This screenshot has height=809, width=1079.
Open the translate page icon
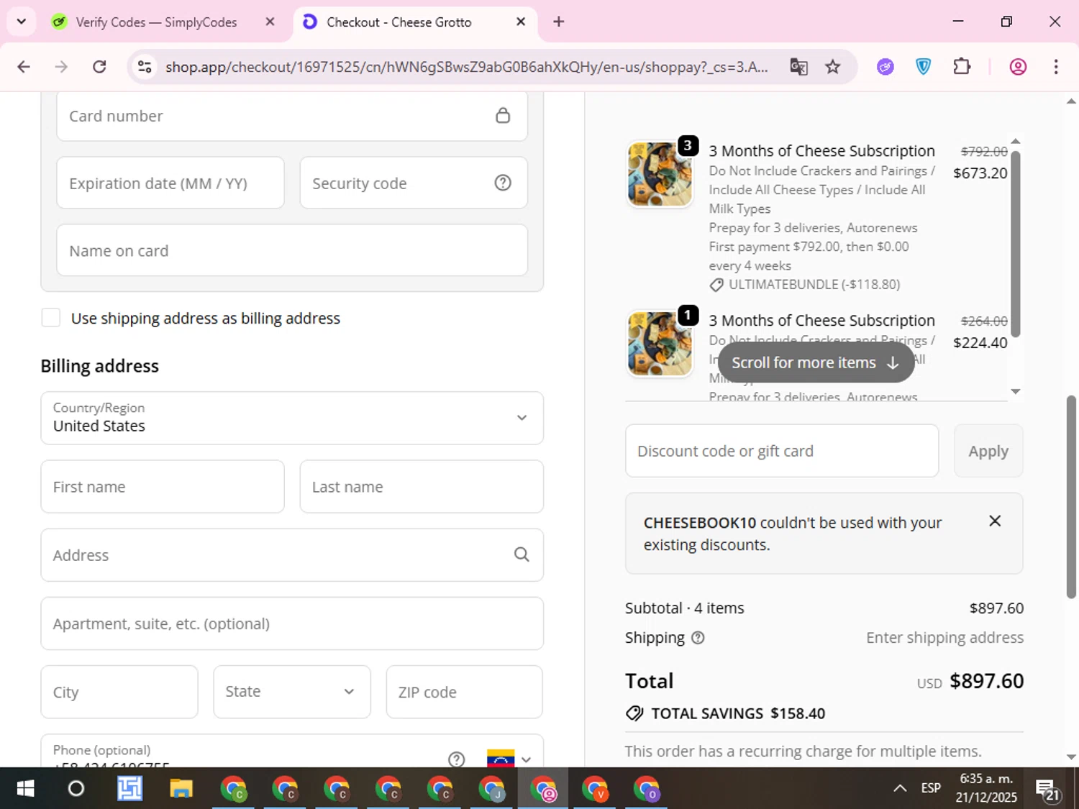(x=798, y=67)
